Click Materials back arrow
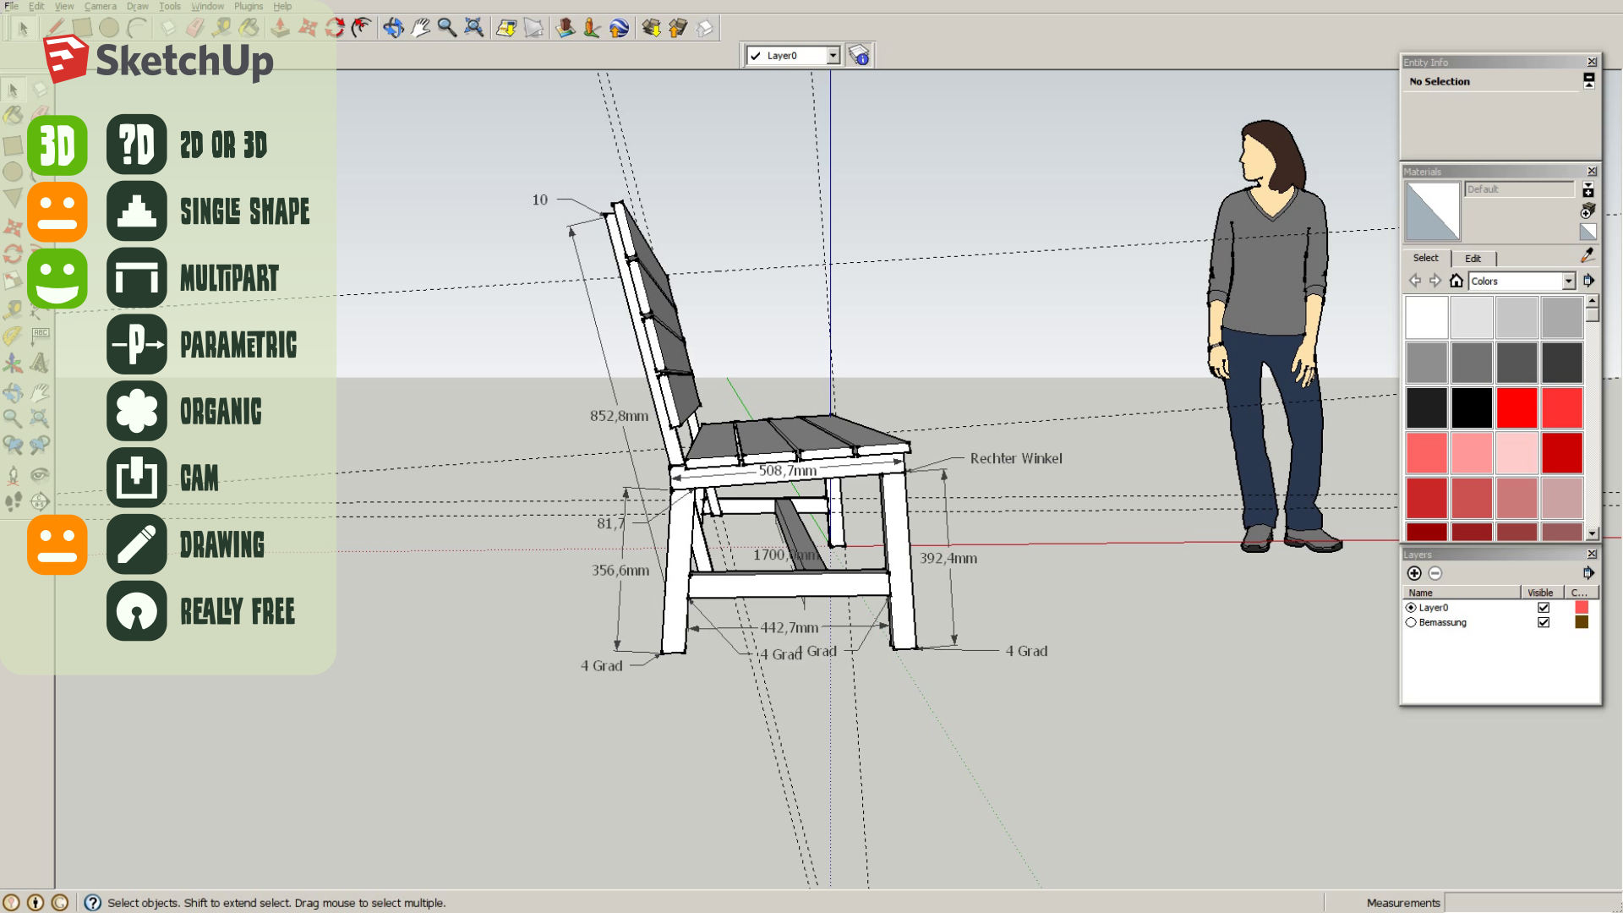Screen dimensions: 1623x913 (x=1415, y=281)
